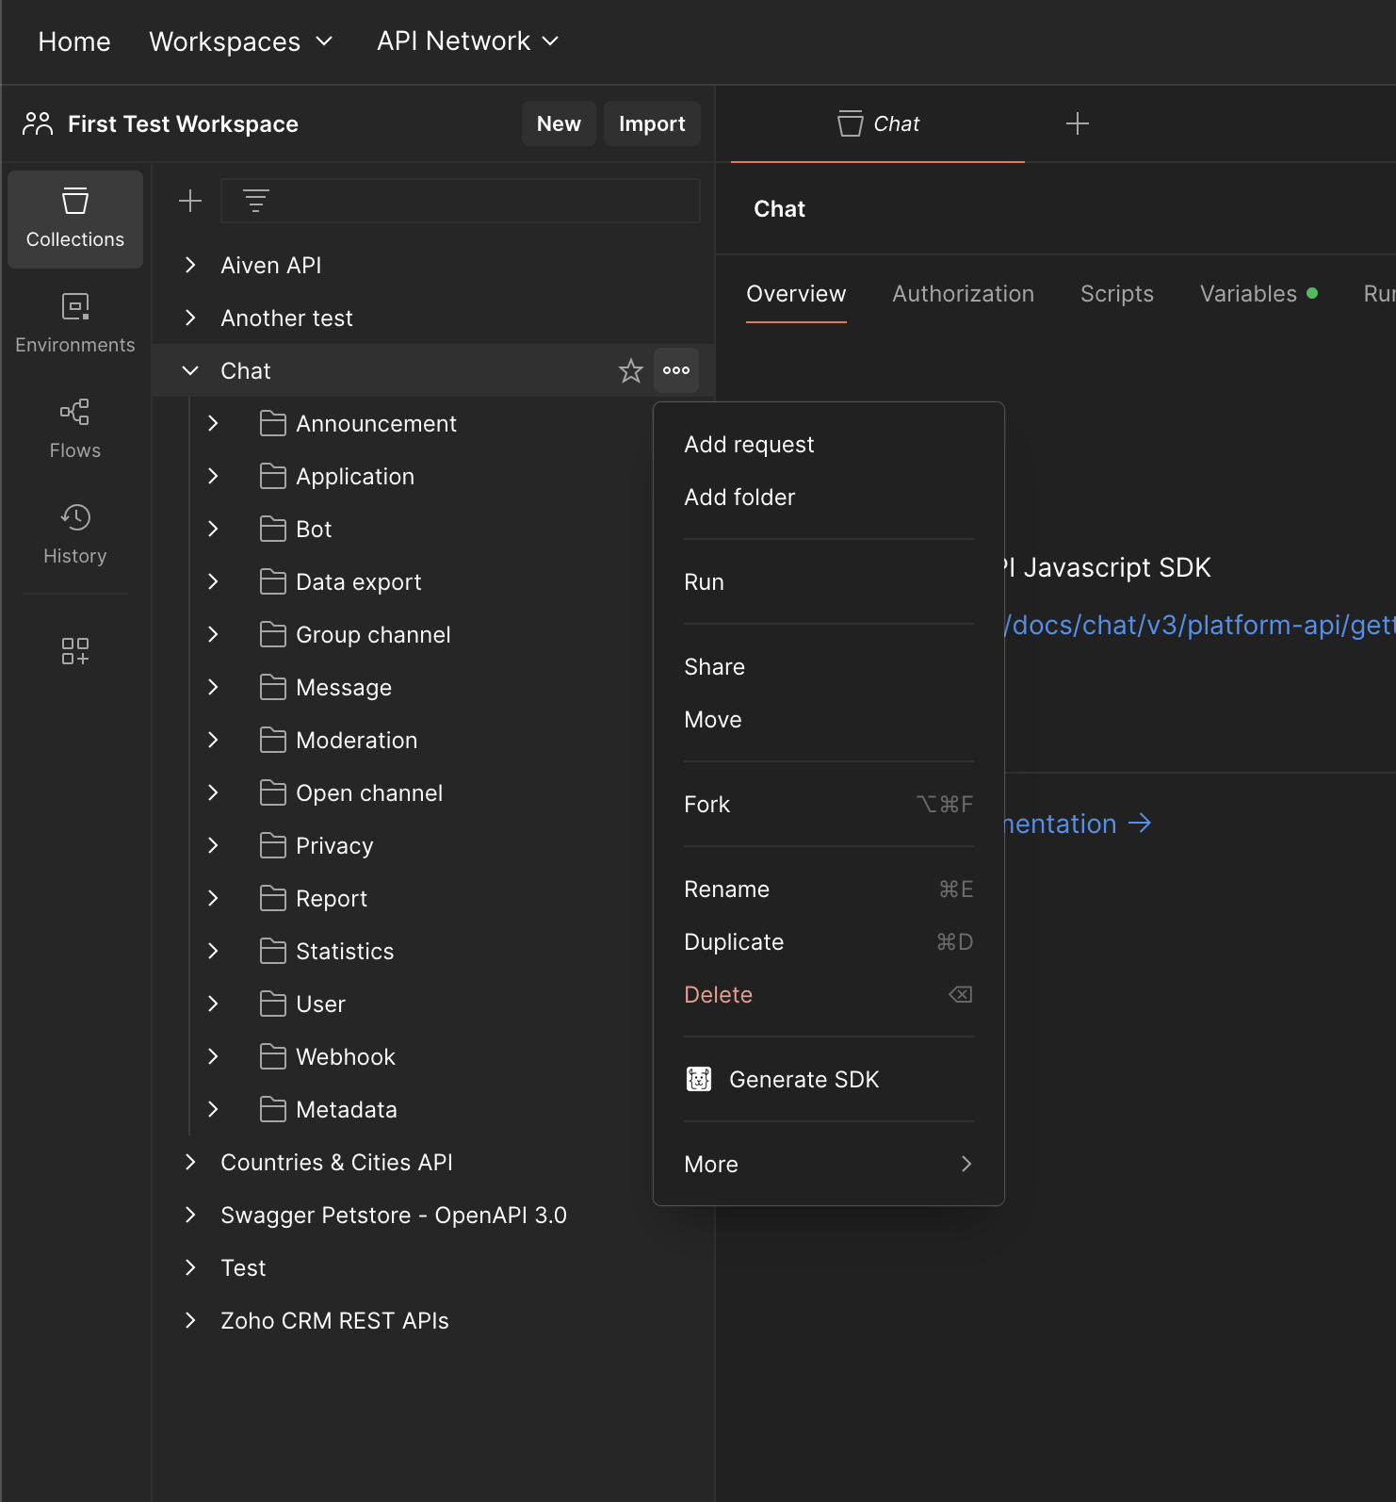Screen dimensions: 1396x1502
Task: Open the Collections sidebar panel
Action: tap(75, 219)
